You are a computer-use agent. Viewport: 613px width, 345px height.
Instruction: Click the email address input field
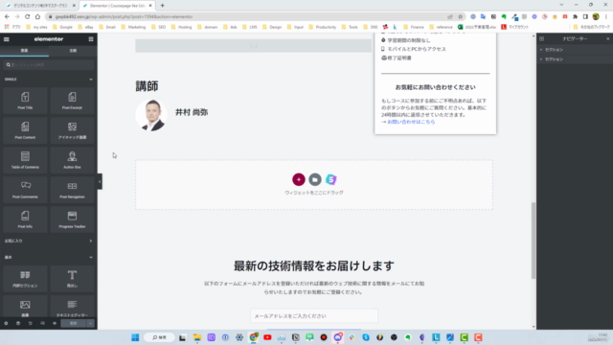point(314,316)
